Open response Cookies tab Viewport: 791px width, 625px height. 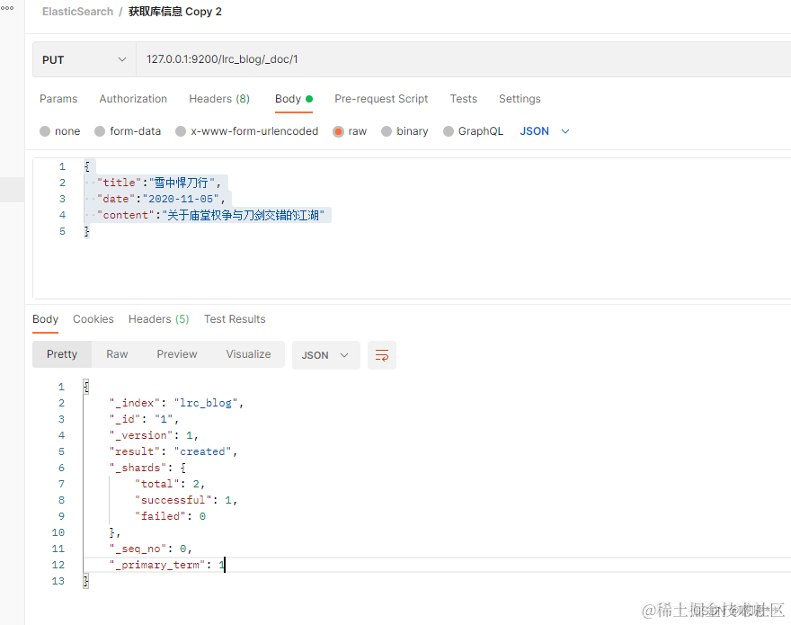tap(93, 319)
